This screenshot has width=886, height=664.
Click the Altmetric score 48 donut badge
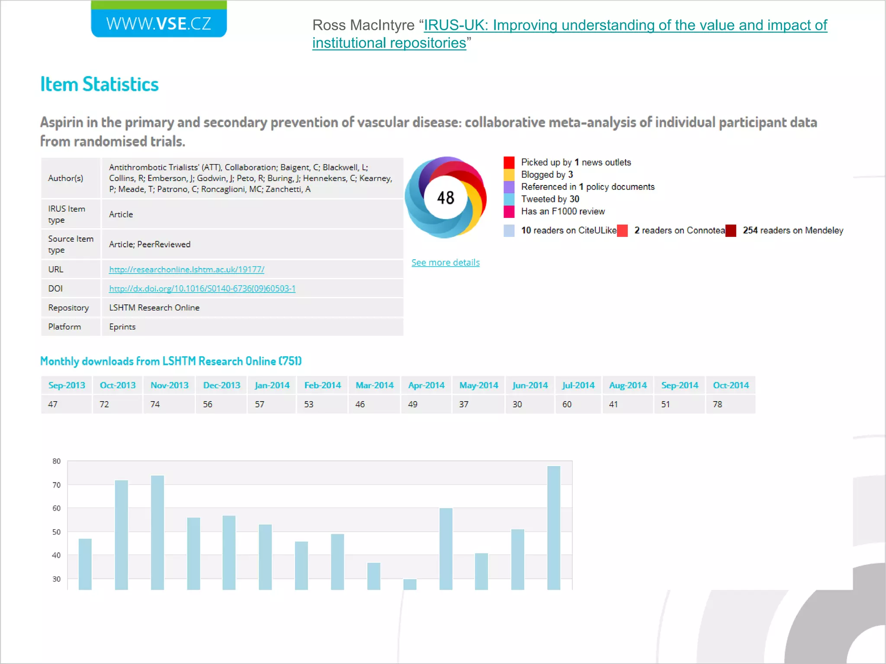pos(446,198)
